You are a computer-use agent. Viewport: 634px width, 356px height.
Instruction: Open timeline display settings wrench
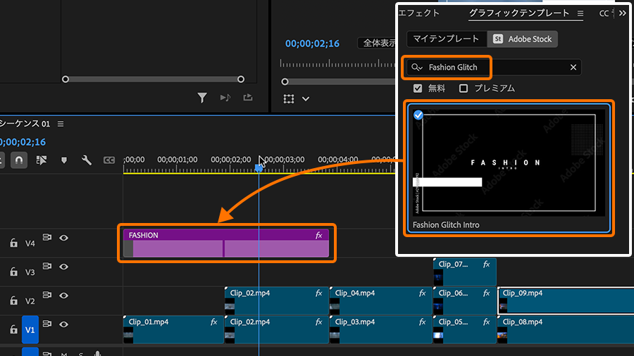(x=87, y=160)
